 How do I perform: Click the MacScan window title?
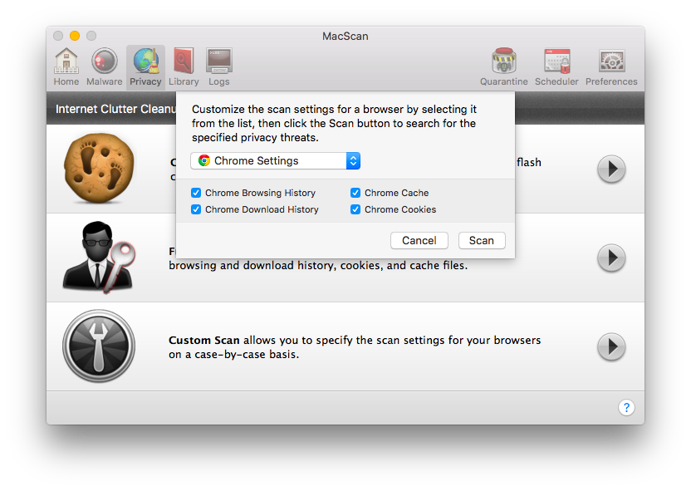tap(345, 37)
